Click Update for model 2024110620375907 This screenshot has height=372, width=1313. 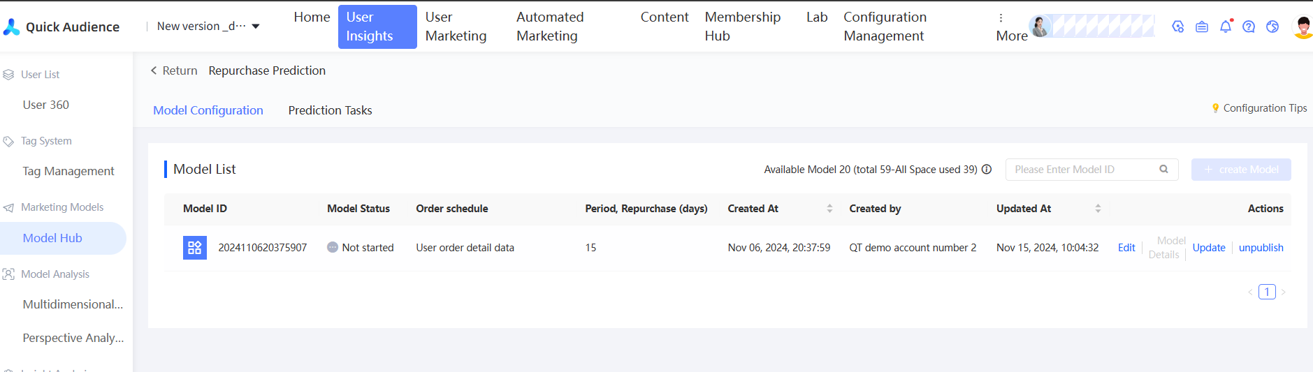(x=1209, y=248)
